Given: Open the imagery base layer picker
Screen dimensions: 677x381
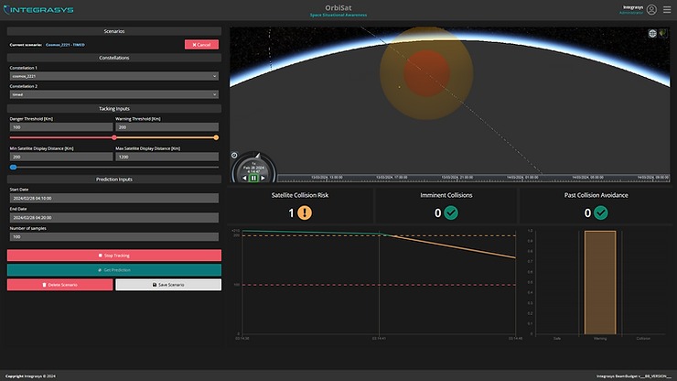Looking at the screenshot, I should pyautogui.click(x=662, y=33).
